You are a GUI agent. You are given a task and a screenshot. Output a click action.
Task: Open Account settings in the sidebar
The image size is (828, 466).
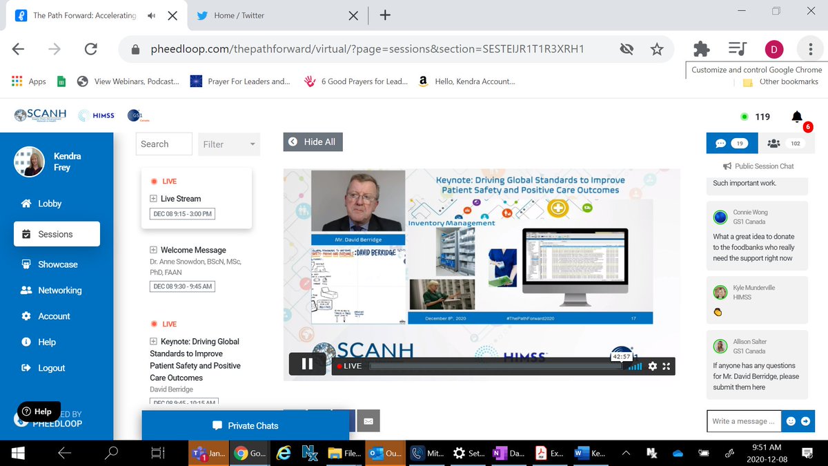coord(46,316)
